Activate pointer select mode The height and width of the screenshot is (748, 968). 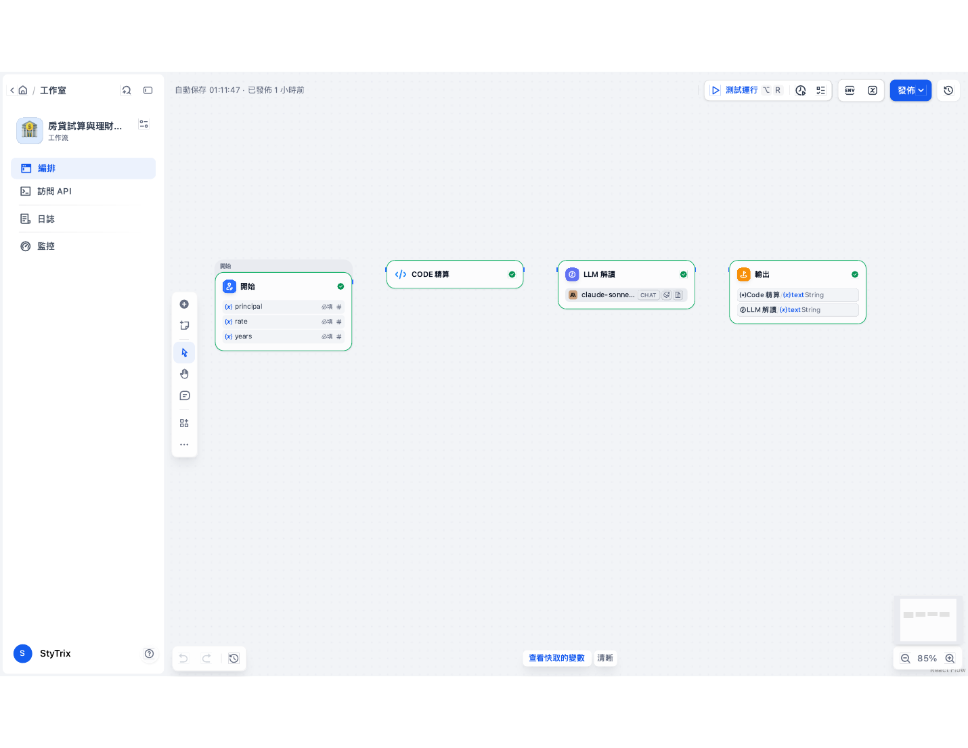(x=184, y=353)
